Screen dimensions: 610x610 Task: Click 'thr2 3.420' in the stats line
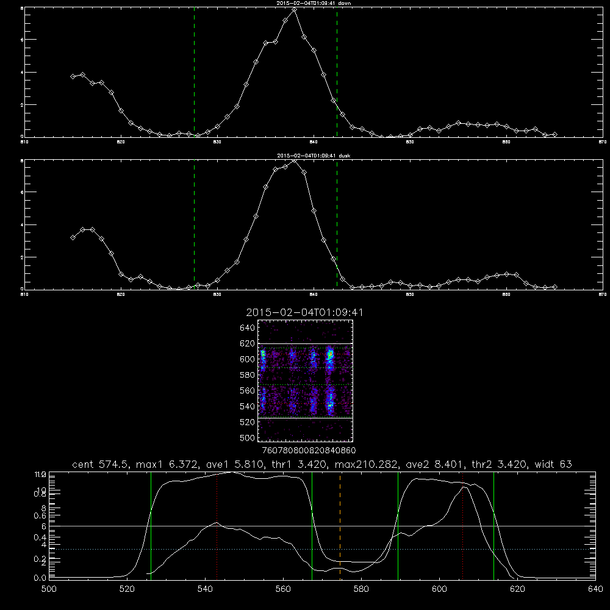tap(498, 464)
